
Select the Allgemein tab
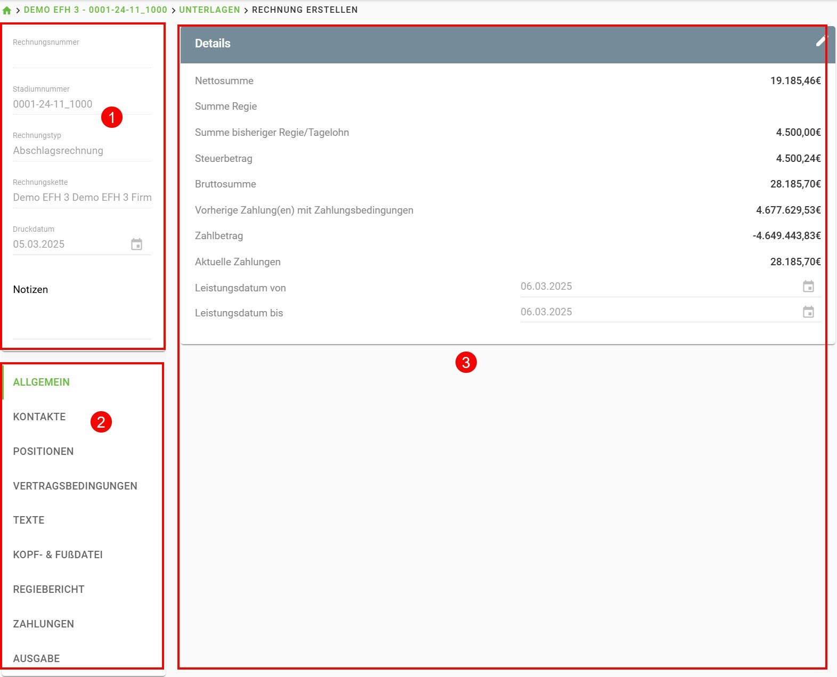coord(42,382)
